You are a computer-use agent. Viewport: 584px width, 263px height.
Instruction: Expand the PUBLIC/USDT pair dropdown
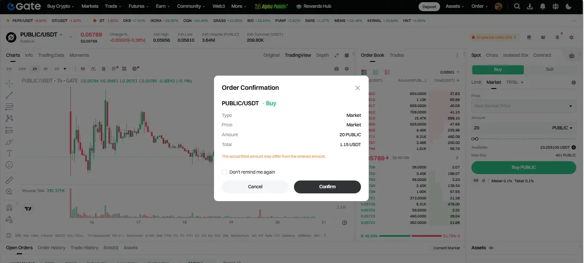(61, 35)
